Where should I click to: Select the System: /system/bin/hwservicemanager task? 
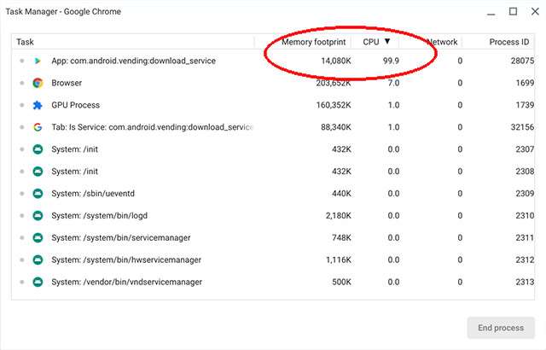click(x=273, y=260)
